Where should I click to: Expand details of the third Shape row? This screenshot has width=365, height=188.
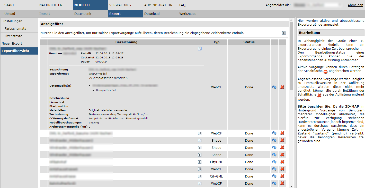pyautogui.click(x=200, y=155)
